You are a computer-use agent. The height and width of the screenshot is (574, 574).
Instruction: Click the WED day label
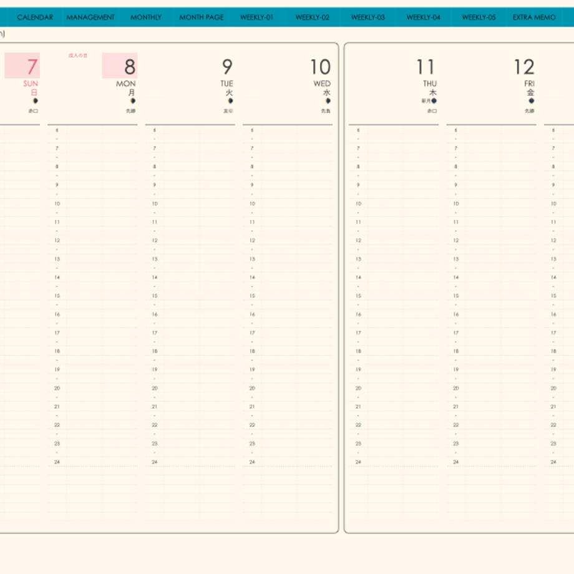coord(322,84)
